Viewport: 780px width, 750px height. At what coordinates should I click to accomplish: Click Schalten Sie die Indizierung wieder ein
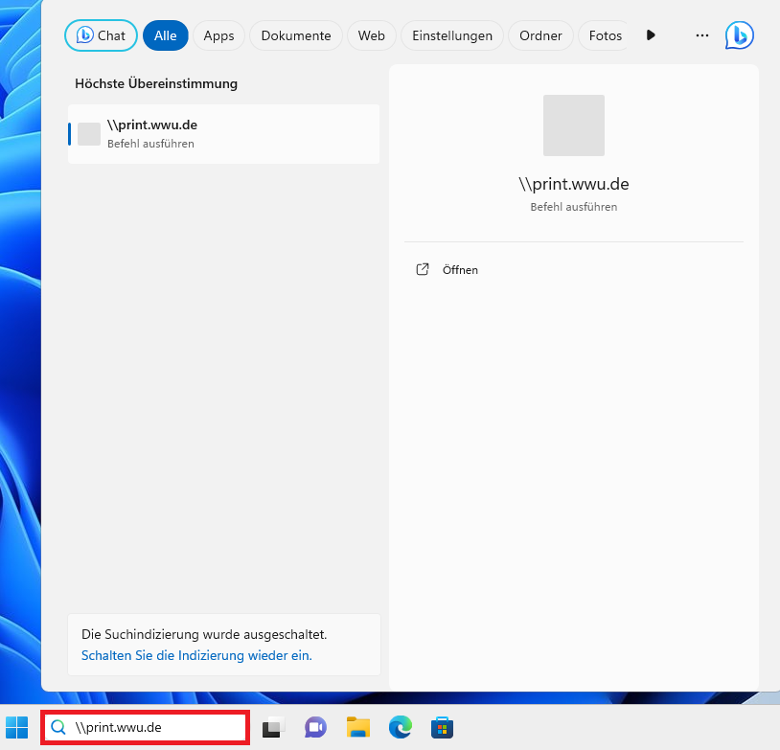click(196, 655)
